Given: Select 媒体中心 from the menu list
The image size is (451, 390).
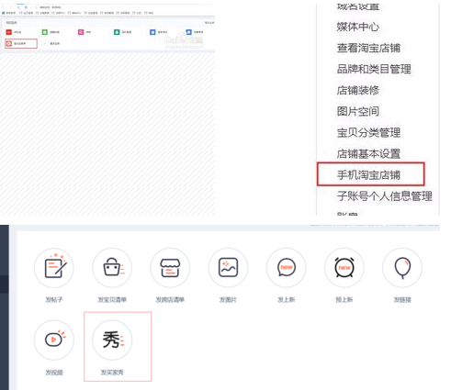Looking at the screenshot, I should tap(358, 27).
